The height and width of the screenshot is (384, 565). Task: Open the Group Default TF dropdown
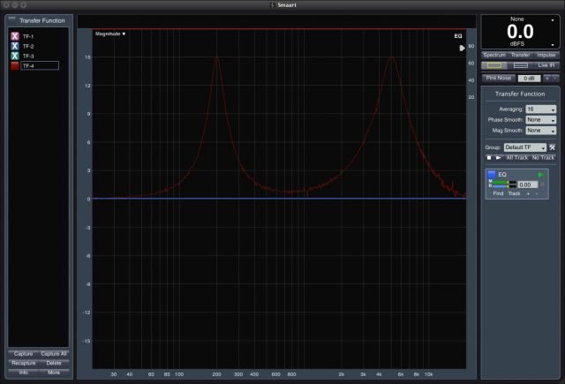[524, 147]
